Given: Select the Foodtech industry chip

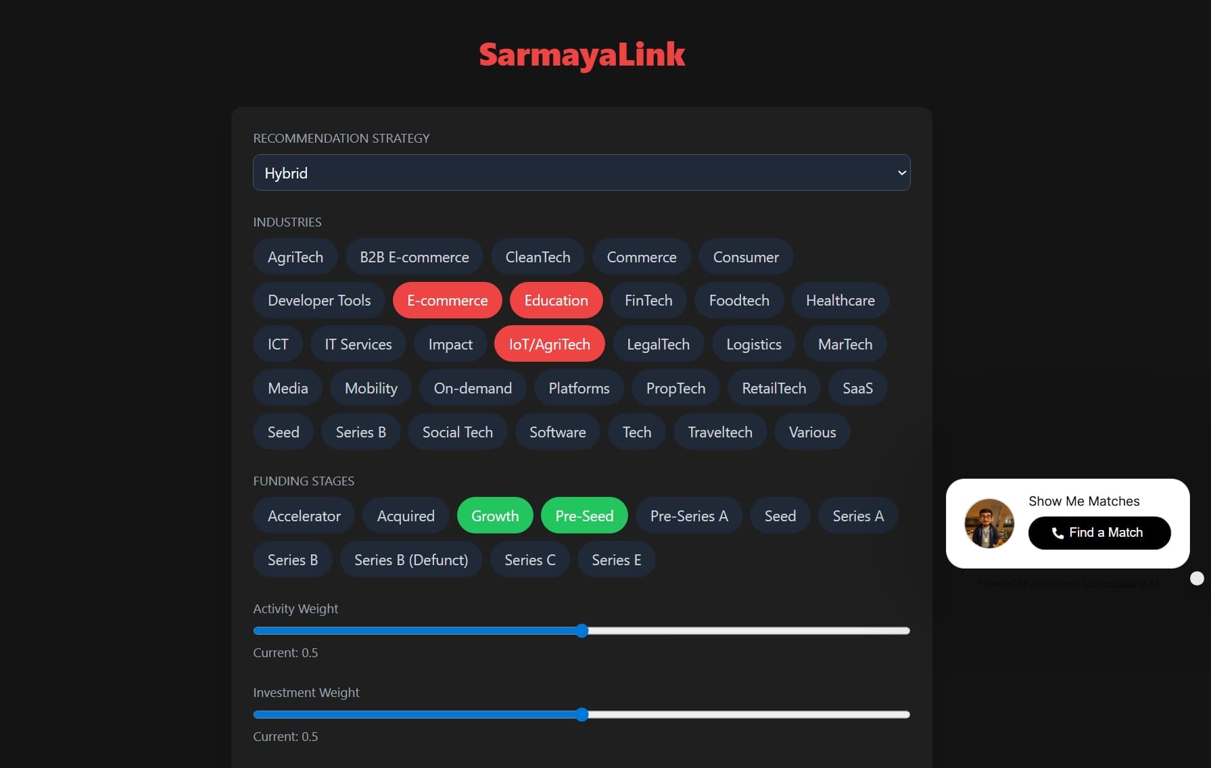Looking at the screenshot, I should 739,300.
